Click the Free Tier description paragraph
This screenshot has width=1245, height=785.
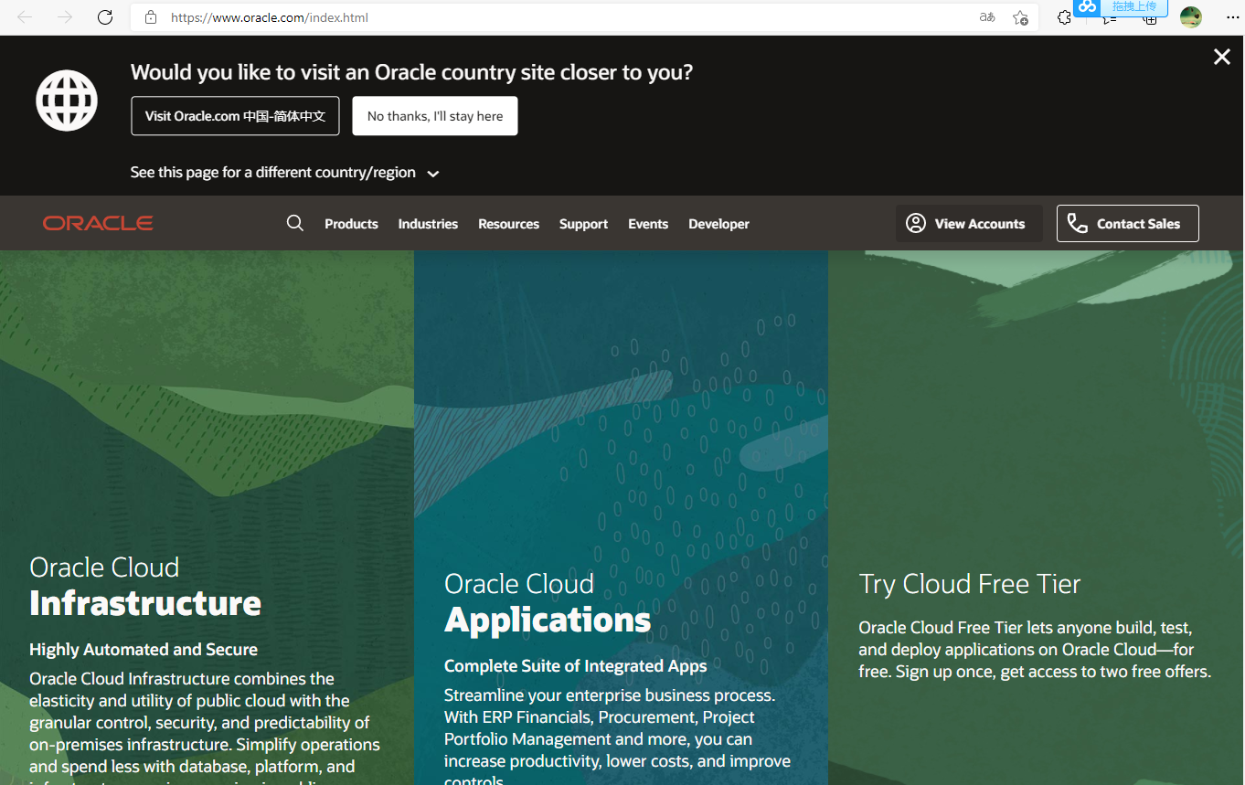1035,650
